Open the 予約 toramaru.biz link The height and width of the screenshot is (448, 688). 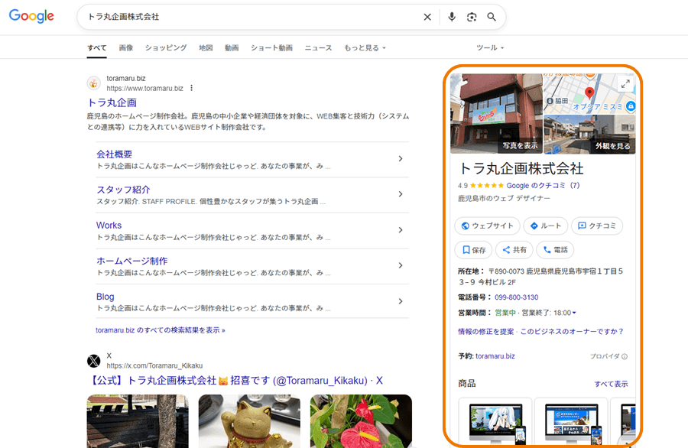coord(495,356)
